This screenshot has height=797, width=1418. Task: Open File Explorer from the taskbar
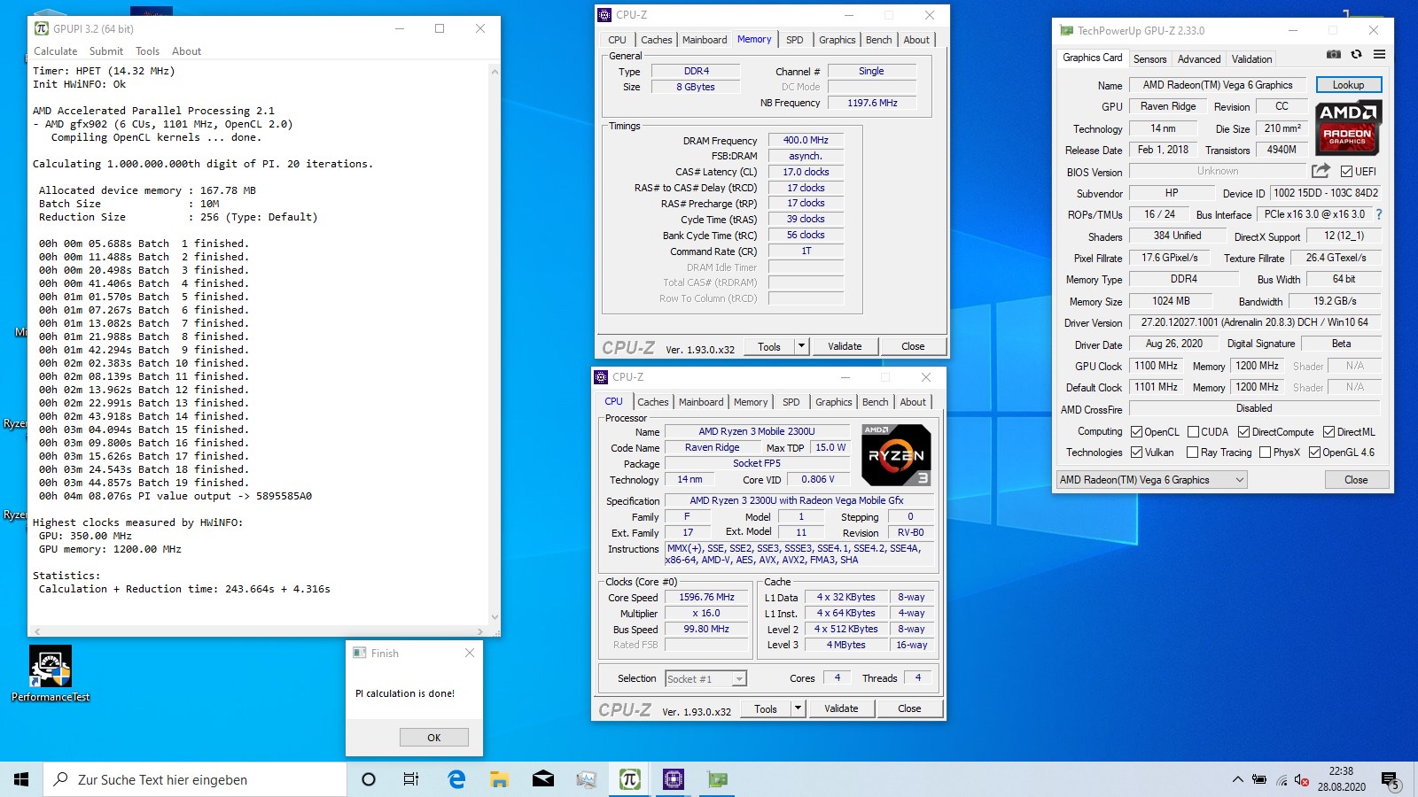tap(500, 779)
